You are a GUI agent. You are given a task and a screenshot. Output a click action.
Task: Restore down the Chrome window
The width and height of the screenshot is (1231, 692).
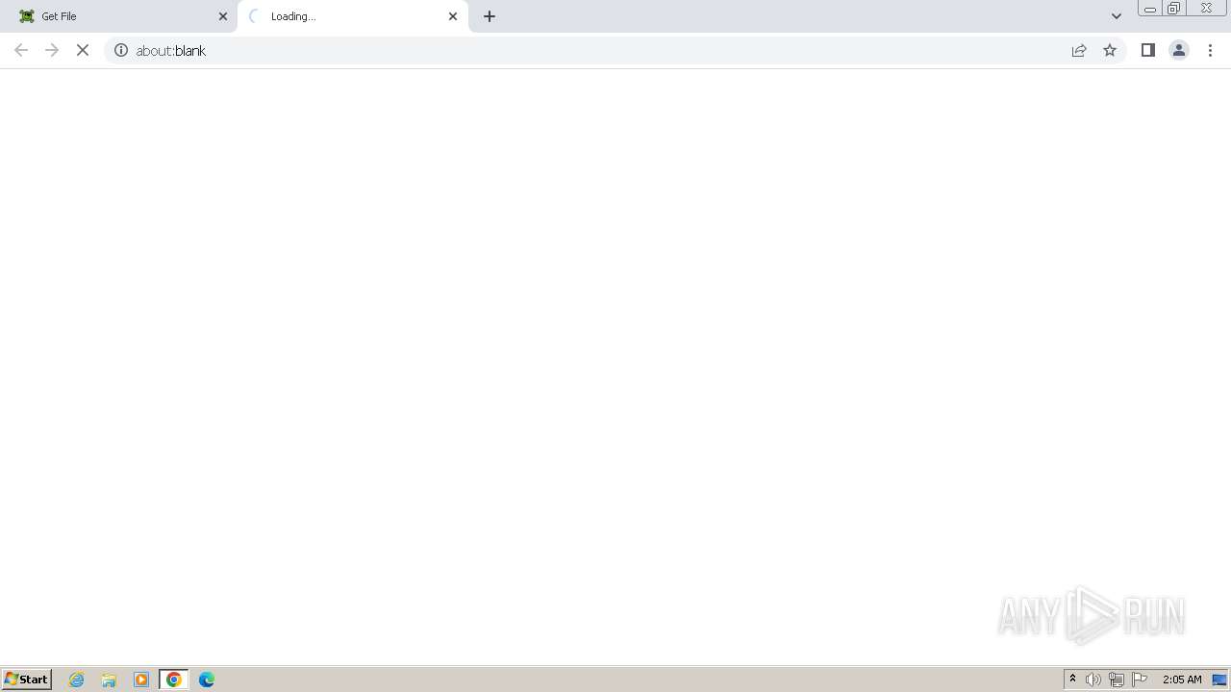[x=1174, y=9]
